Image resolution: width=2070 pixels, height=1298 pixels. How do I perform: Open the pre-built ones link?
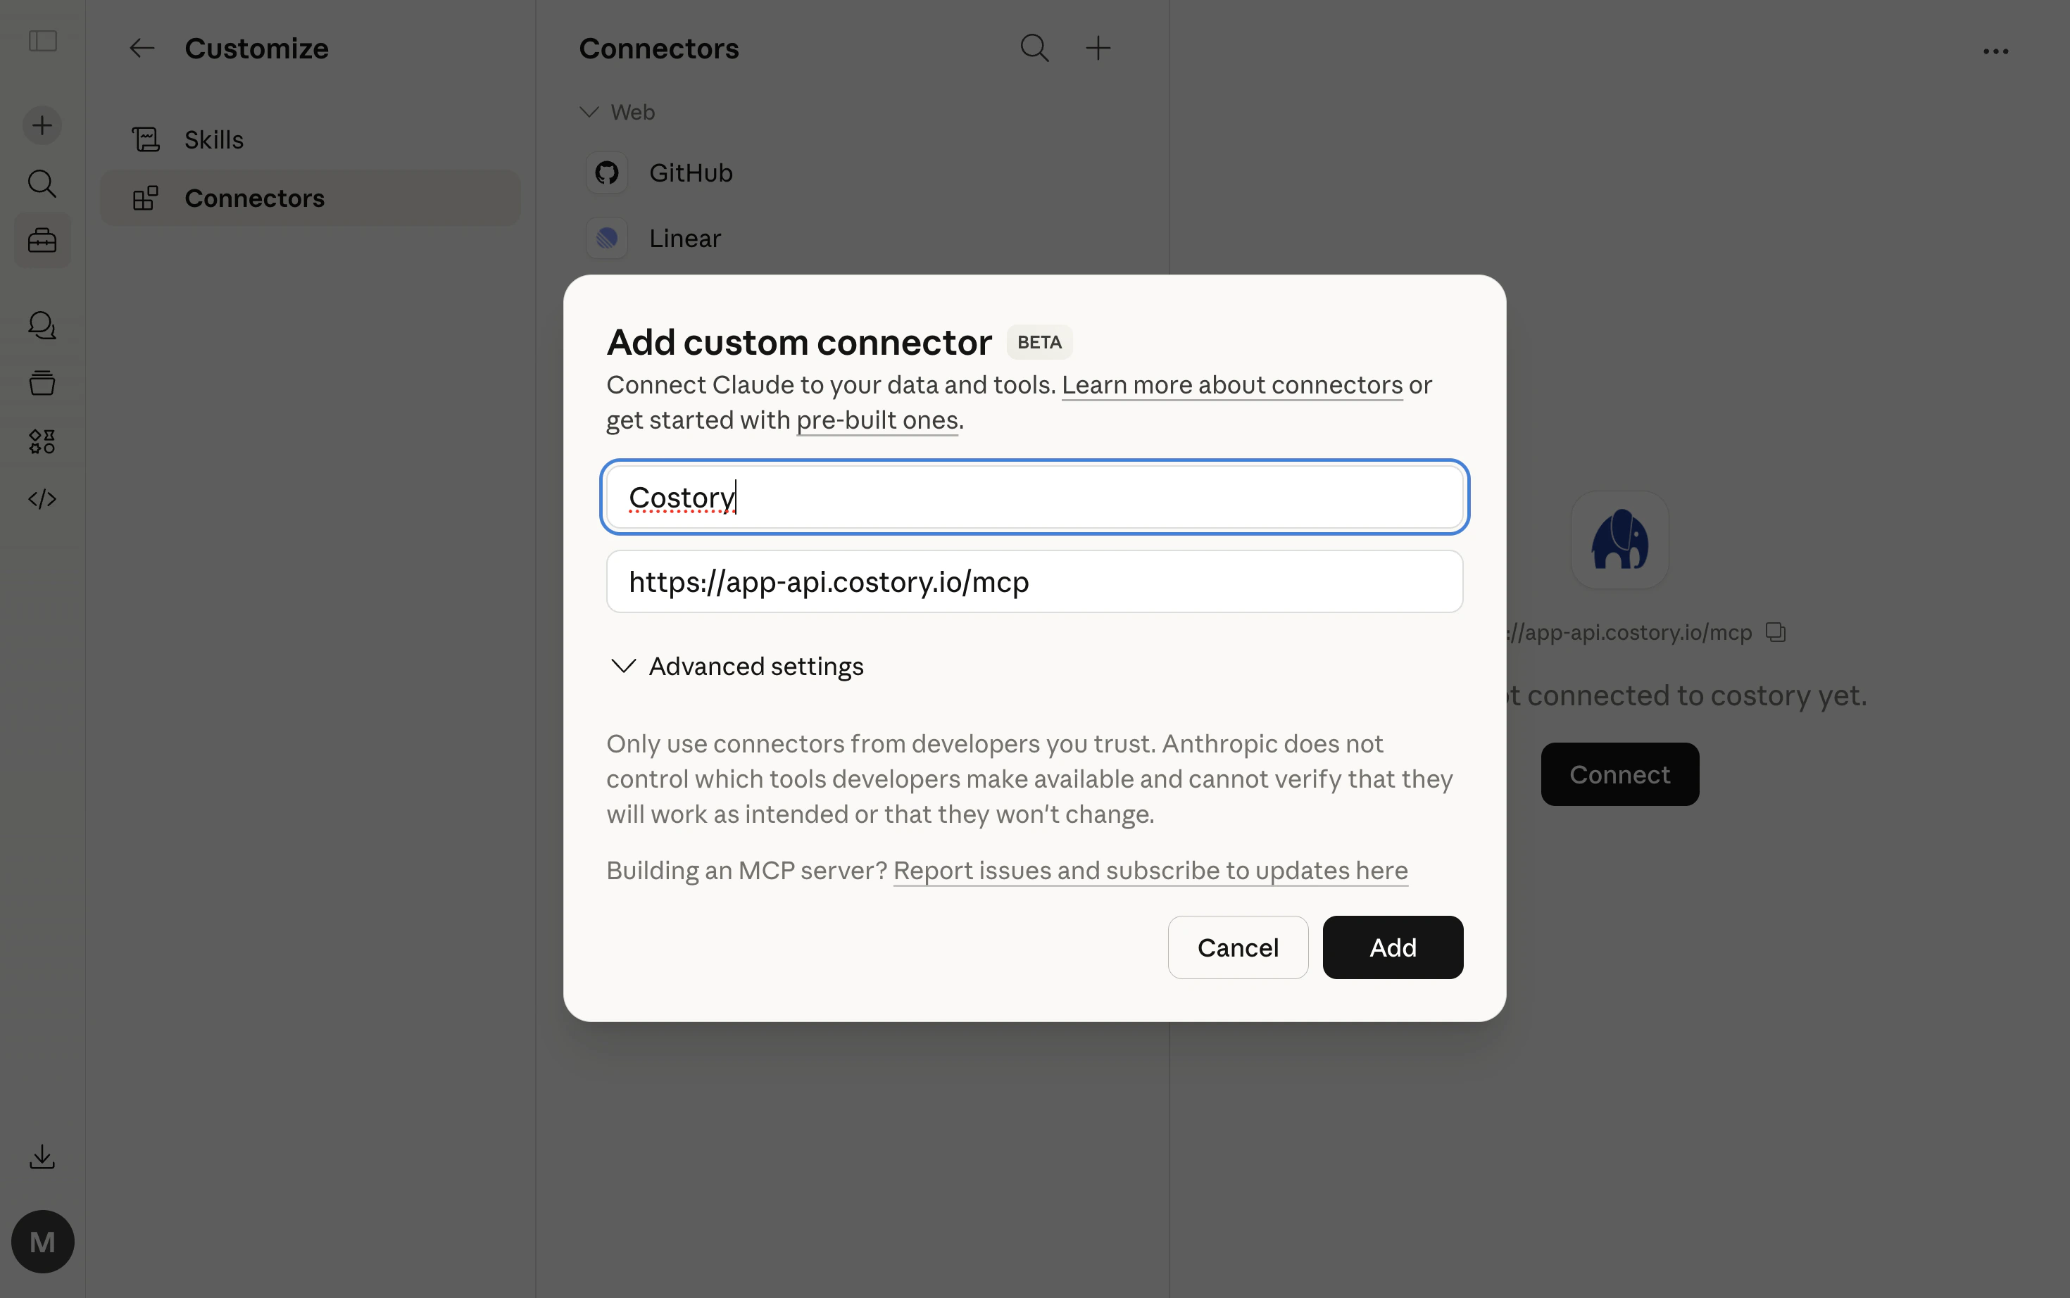(876, 420)
